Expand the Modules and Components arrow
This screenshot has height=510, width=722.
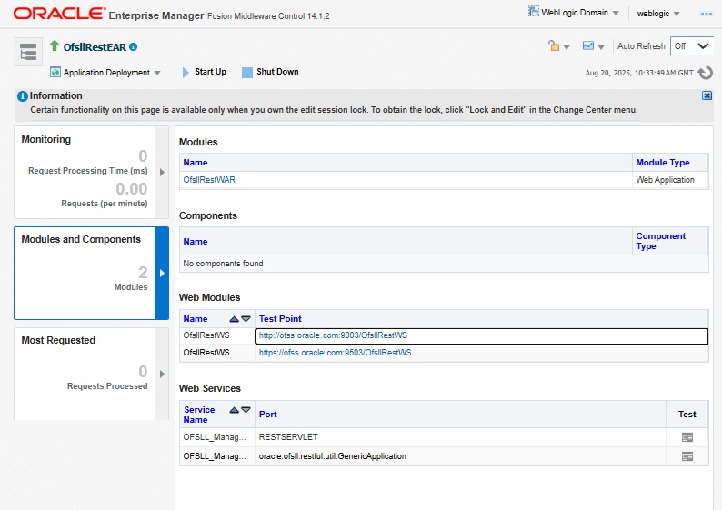[x=162, y=273]
